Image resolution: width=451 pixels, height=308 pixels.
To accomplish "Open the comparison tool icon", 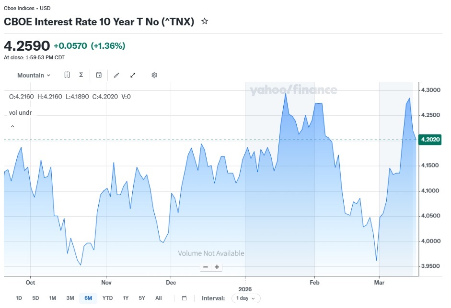I will tap(67, 75).
